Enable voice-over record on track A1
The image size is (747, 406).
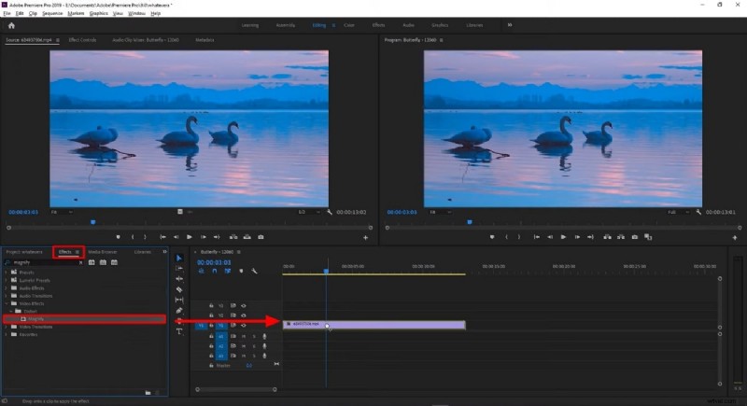tap(265, 337)
